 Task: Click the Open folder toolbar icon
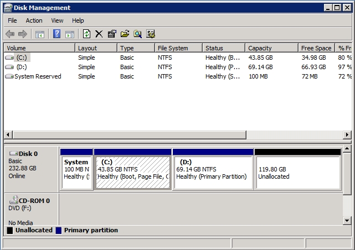coord(125,34)
